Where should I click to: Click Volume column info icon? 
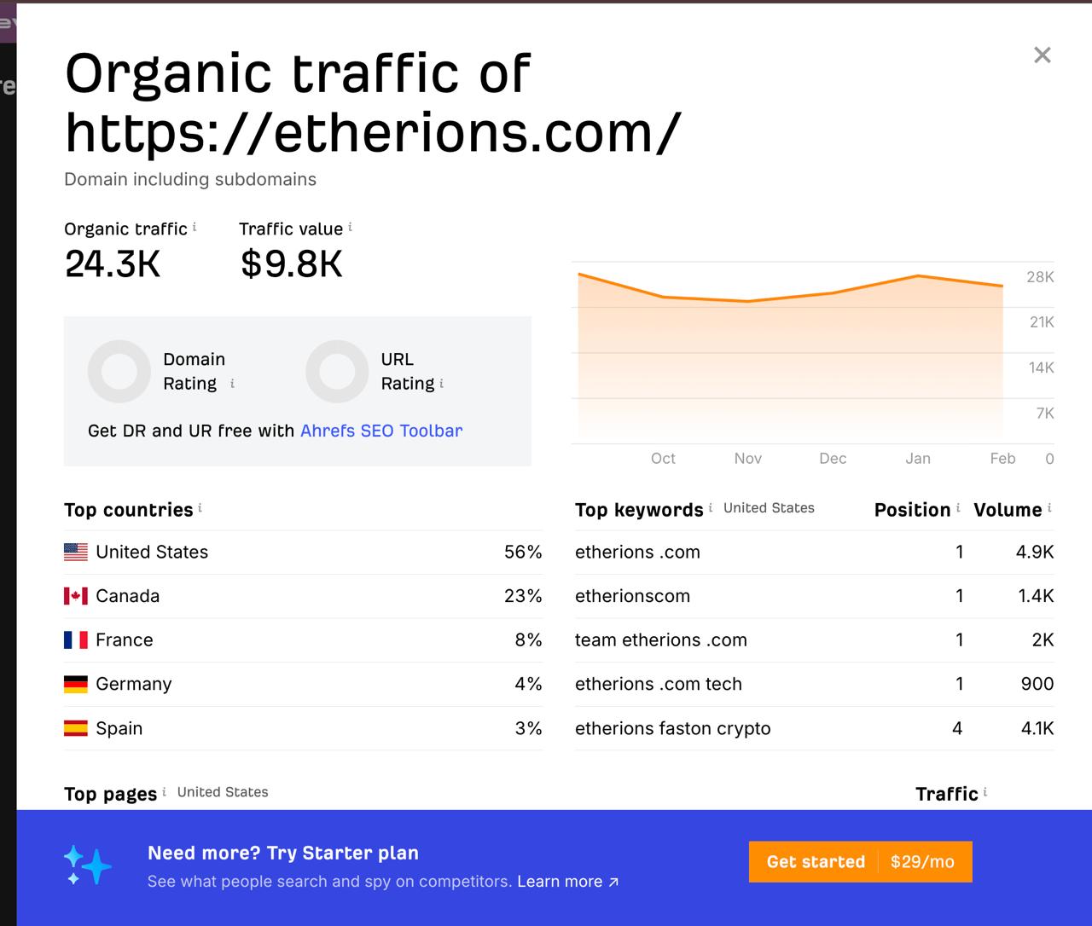1049,508
